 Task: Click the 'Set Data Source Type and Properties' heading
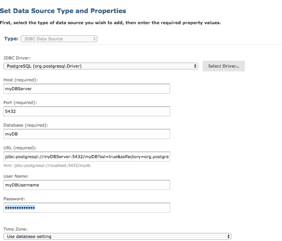pos(63,11)
